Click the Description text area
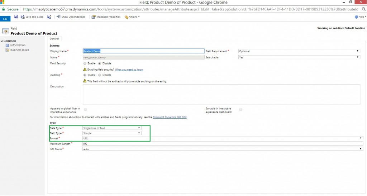Image resolution: width=367 pixels, height=196 pixels. click(221, 95)
